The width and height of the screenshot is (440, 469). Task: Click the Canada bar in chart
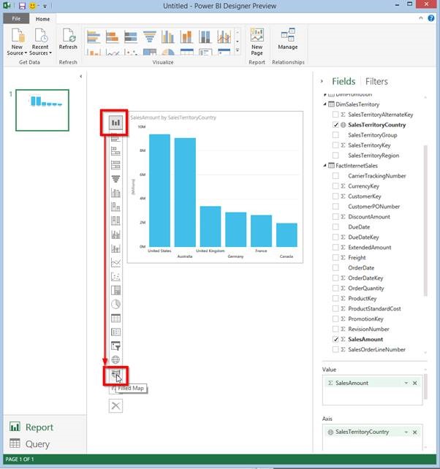287,234
